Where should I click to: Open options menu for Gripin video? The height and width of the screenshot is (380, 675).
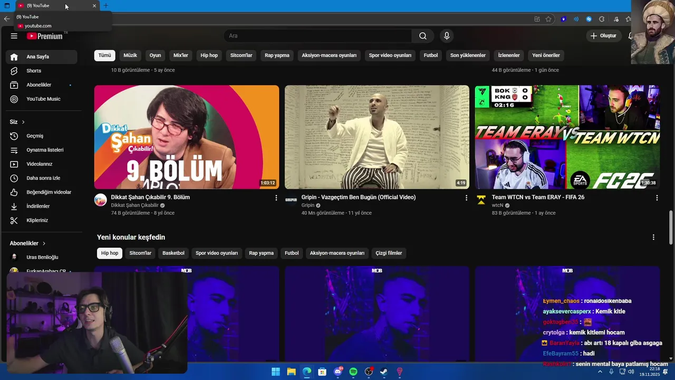coord(466,197)
